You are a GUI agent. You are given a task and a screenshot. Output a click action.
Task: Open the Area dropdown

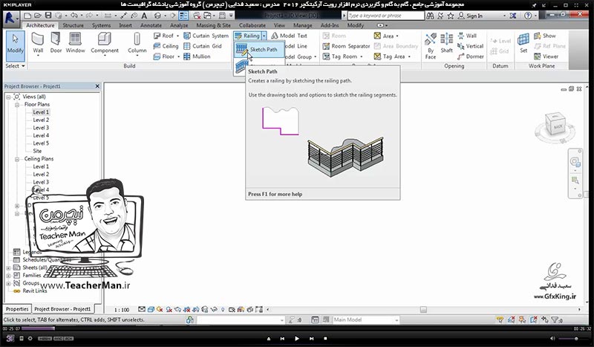(397, 36)
